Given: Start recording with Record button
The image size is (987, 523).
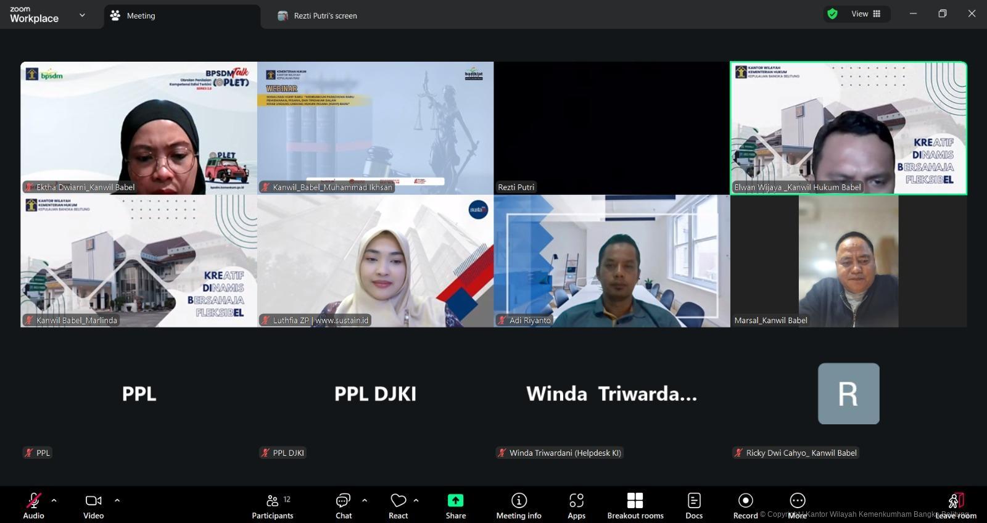Looking at the screenshot, I should tap(745, 506).
